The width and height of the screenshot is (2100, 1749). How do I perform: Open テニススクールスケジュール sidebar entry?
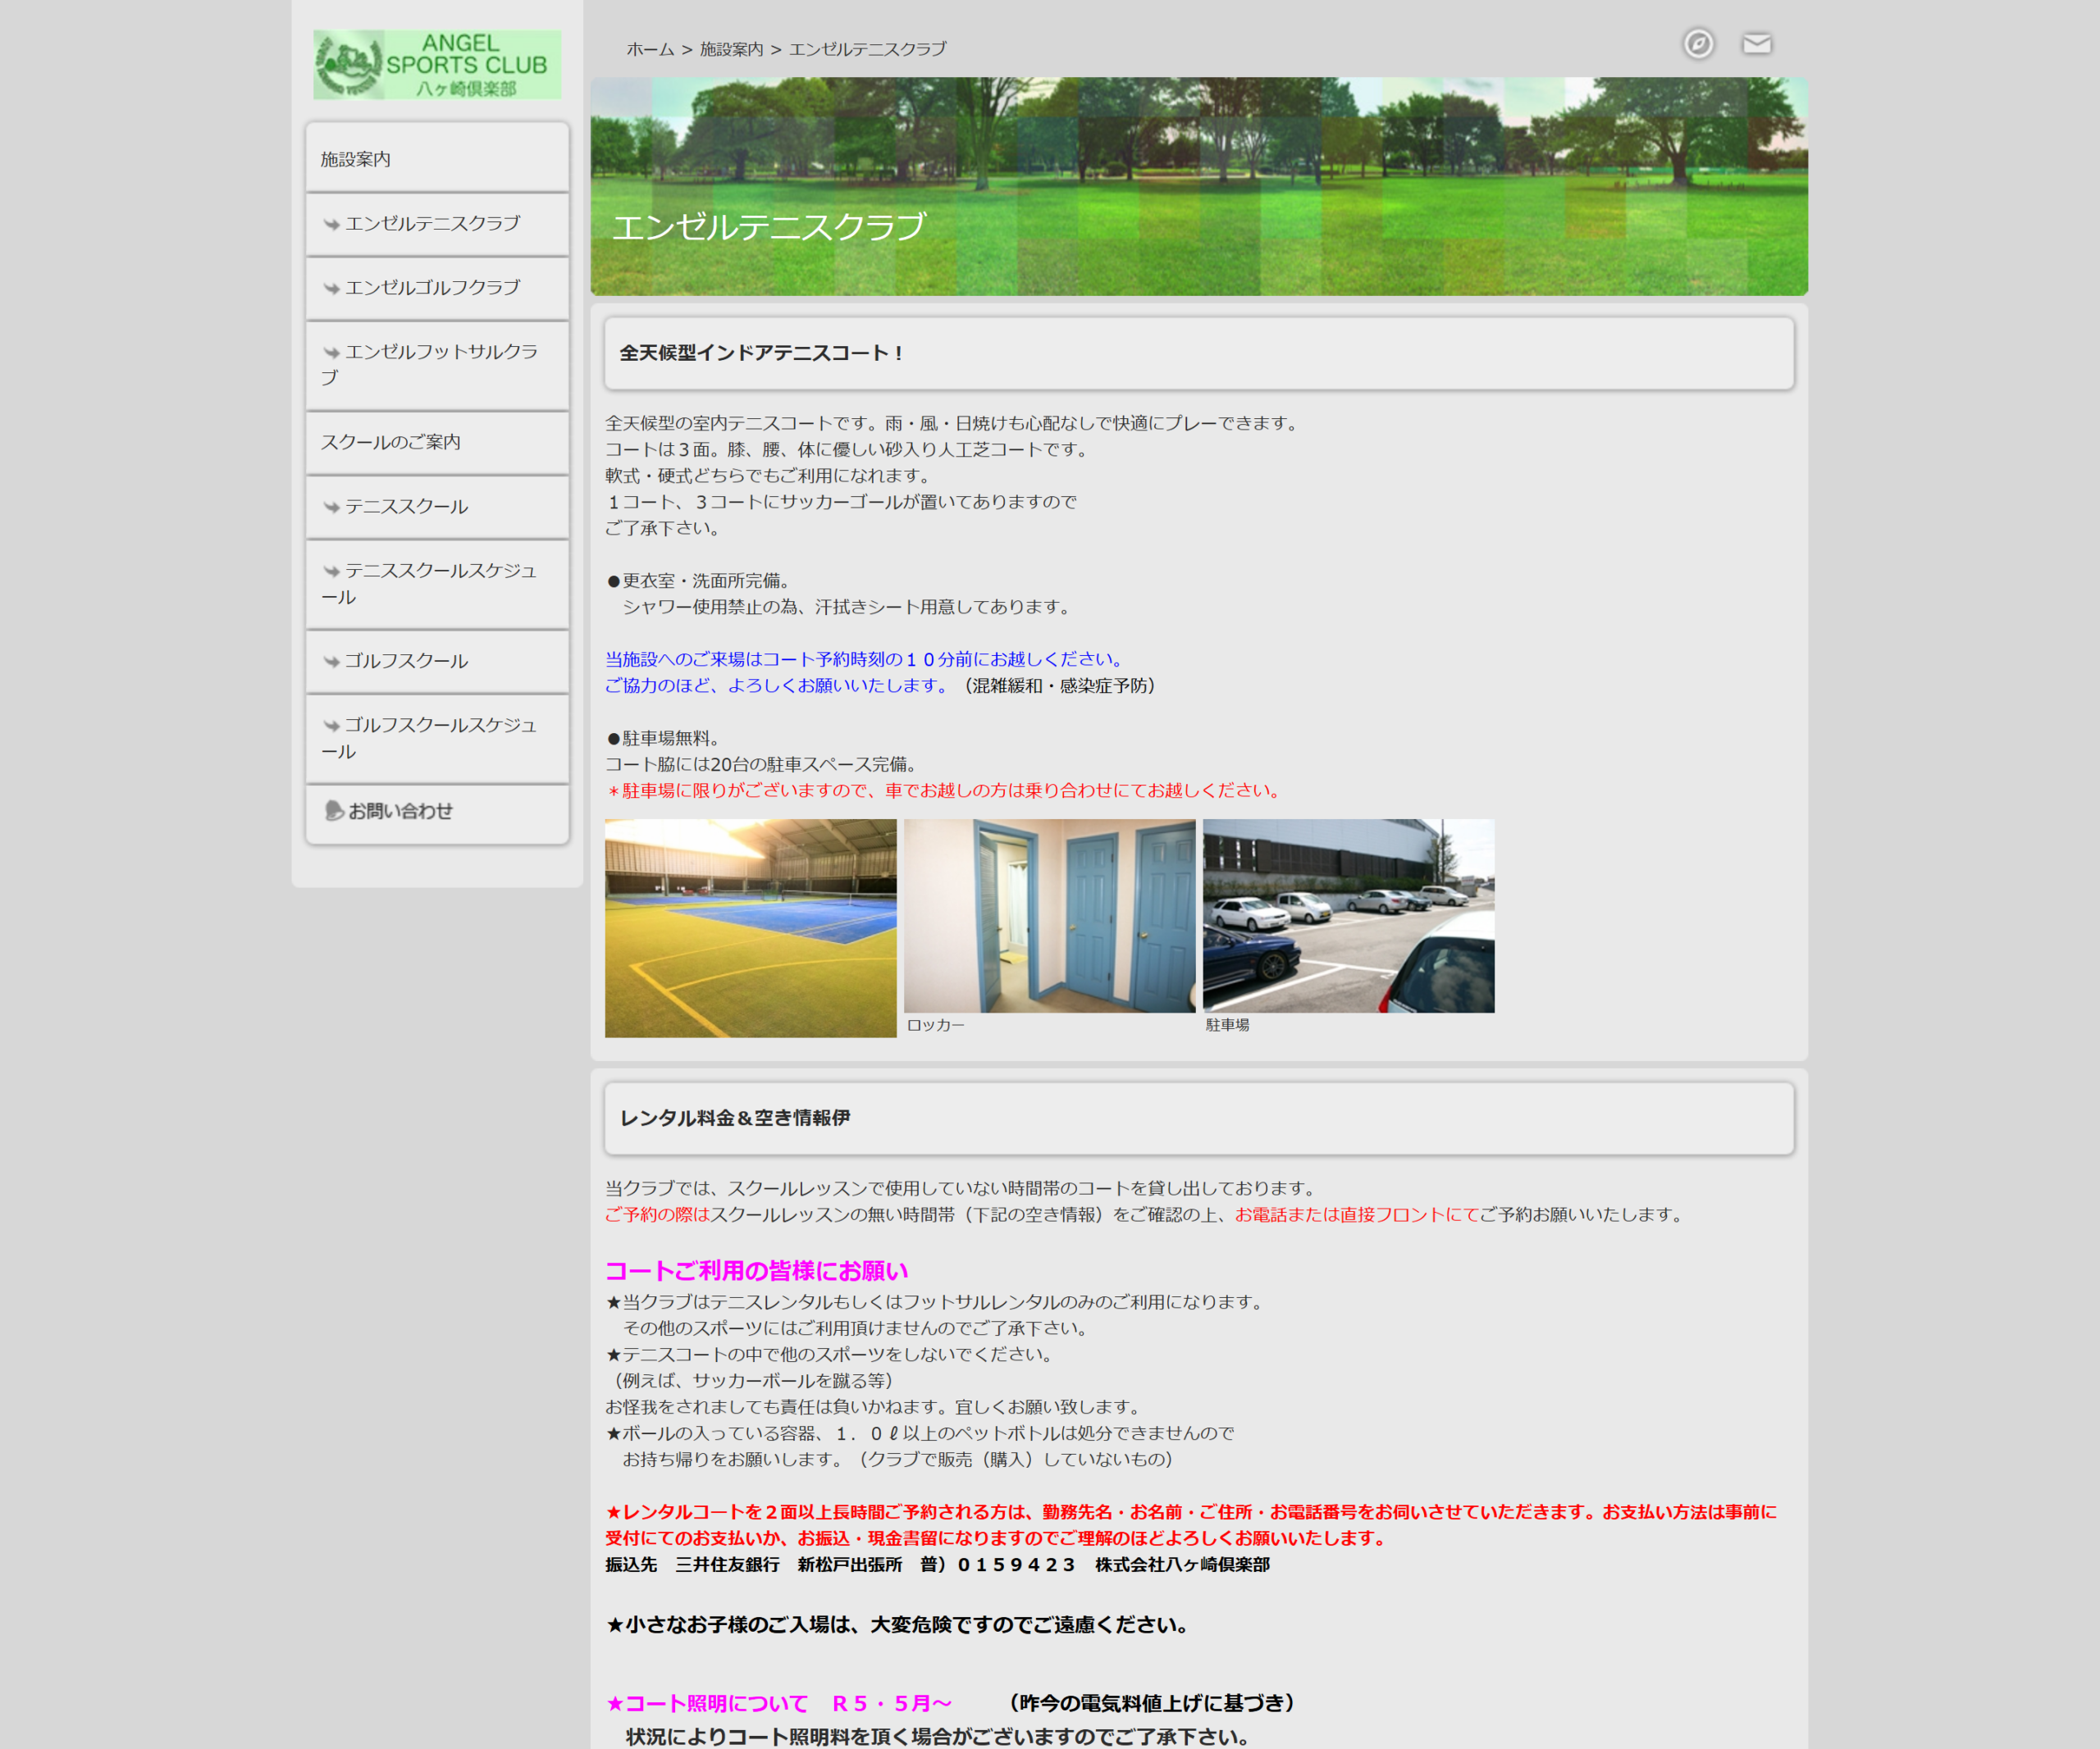pos(437,584)
